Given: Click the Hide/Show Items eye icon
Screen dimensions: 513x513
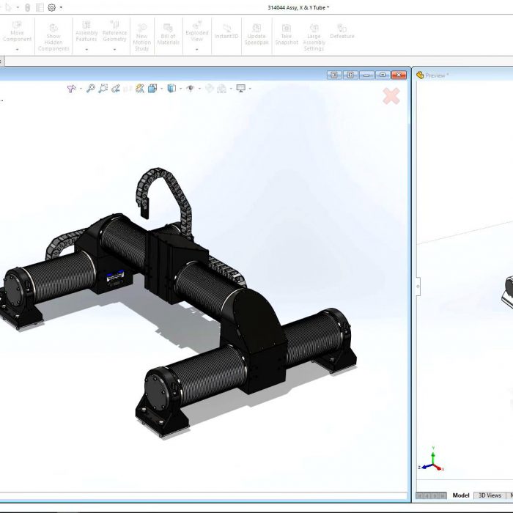Looking at the screenshot, I should pyautogui.click(x=190, y=89).
